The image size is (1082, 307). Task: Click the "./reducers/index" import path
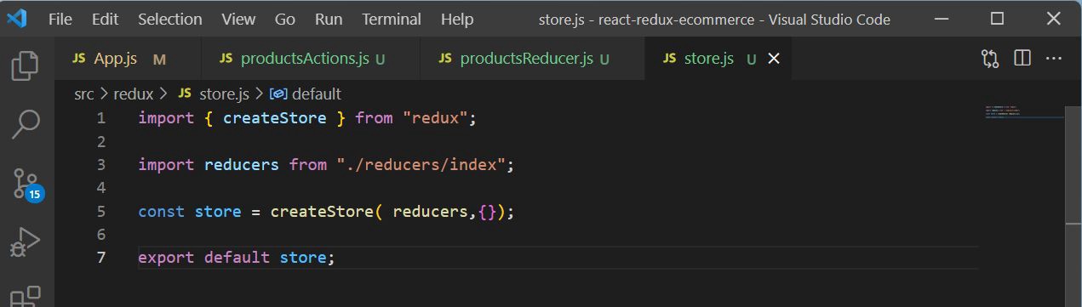click(x=421, y=164)
